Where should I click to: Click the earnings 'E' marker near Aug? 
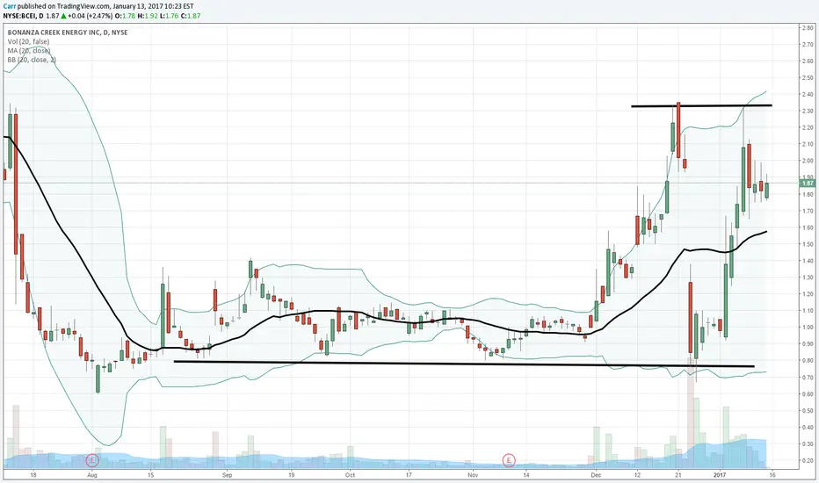(x=92, y=460)
